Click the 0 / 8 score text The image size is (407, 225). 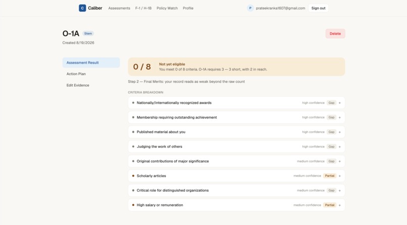pos(142,67)
